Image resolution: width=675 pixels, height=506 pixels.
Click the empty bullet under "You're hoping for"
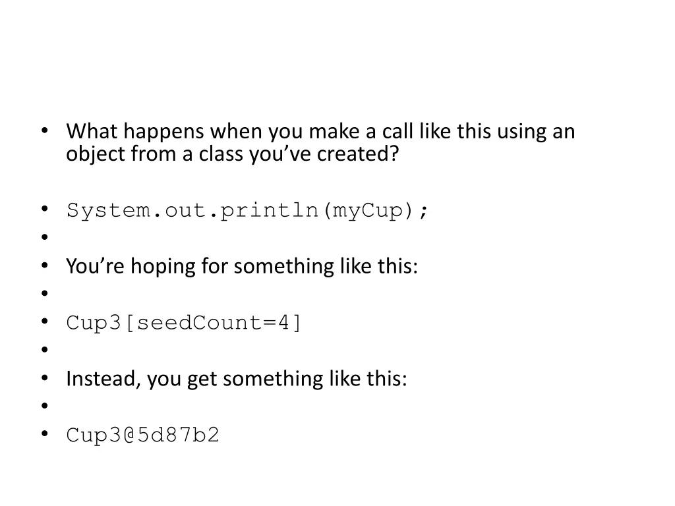coord(45,293)
